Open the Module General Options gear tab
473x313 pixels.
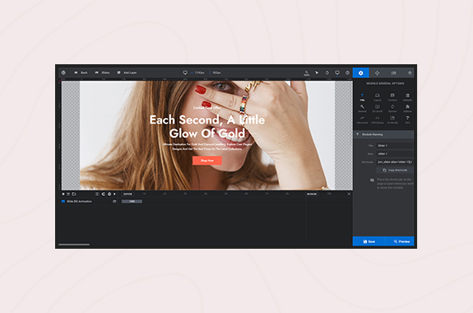[361, 72]
